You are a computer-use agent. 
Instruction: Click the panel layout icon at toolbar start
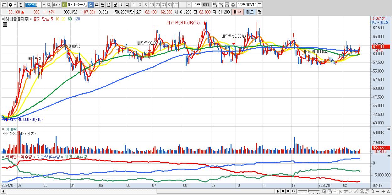pos(4,5)
